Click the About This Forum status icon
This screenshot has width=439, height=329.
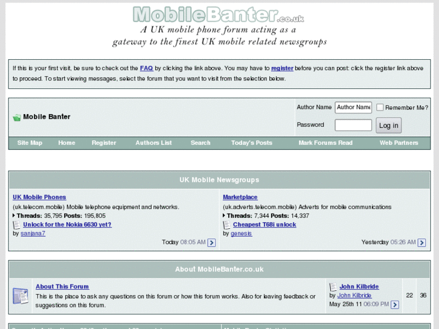[21, 296]
